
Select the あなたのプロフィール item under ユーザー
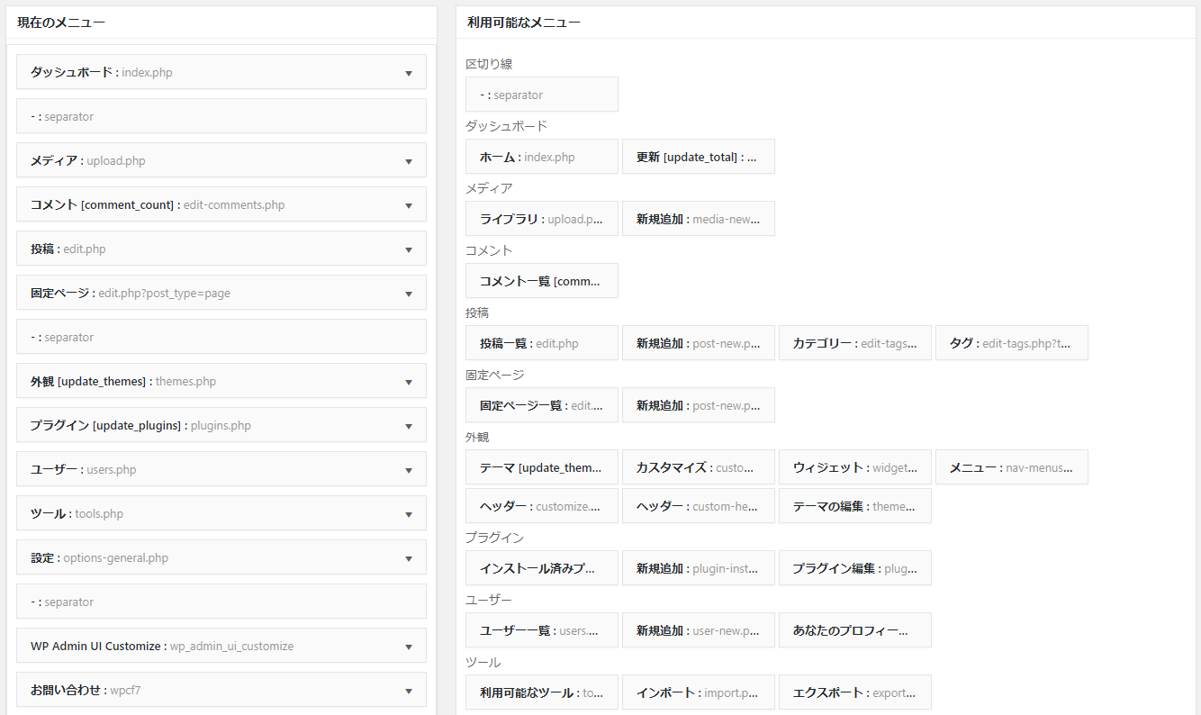tap(854, 630)
